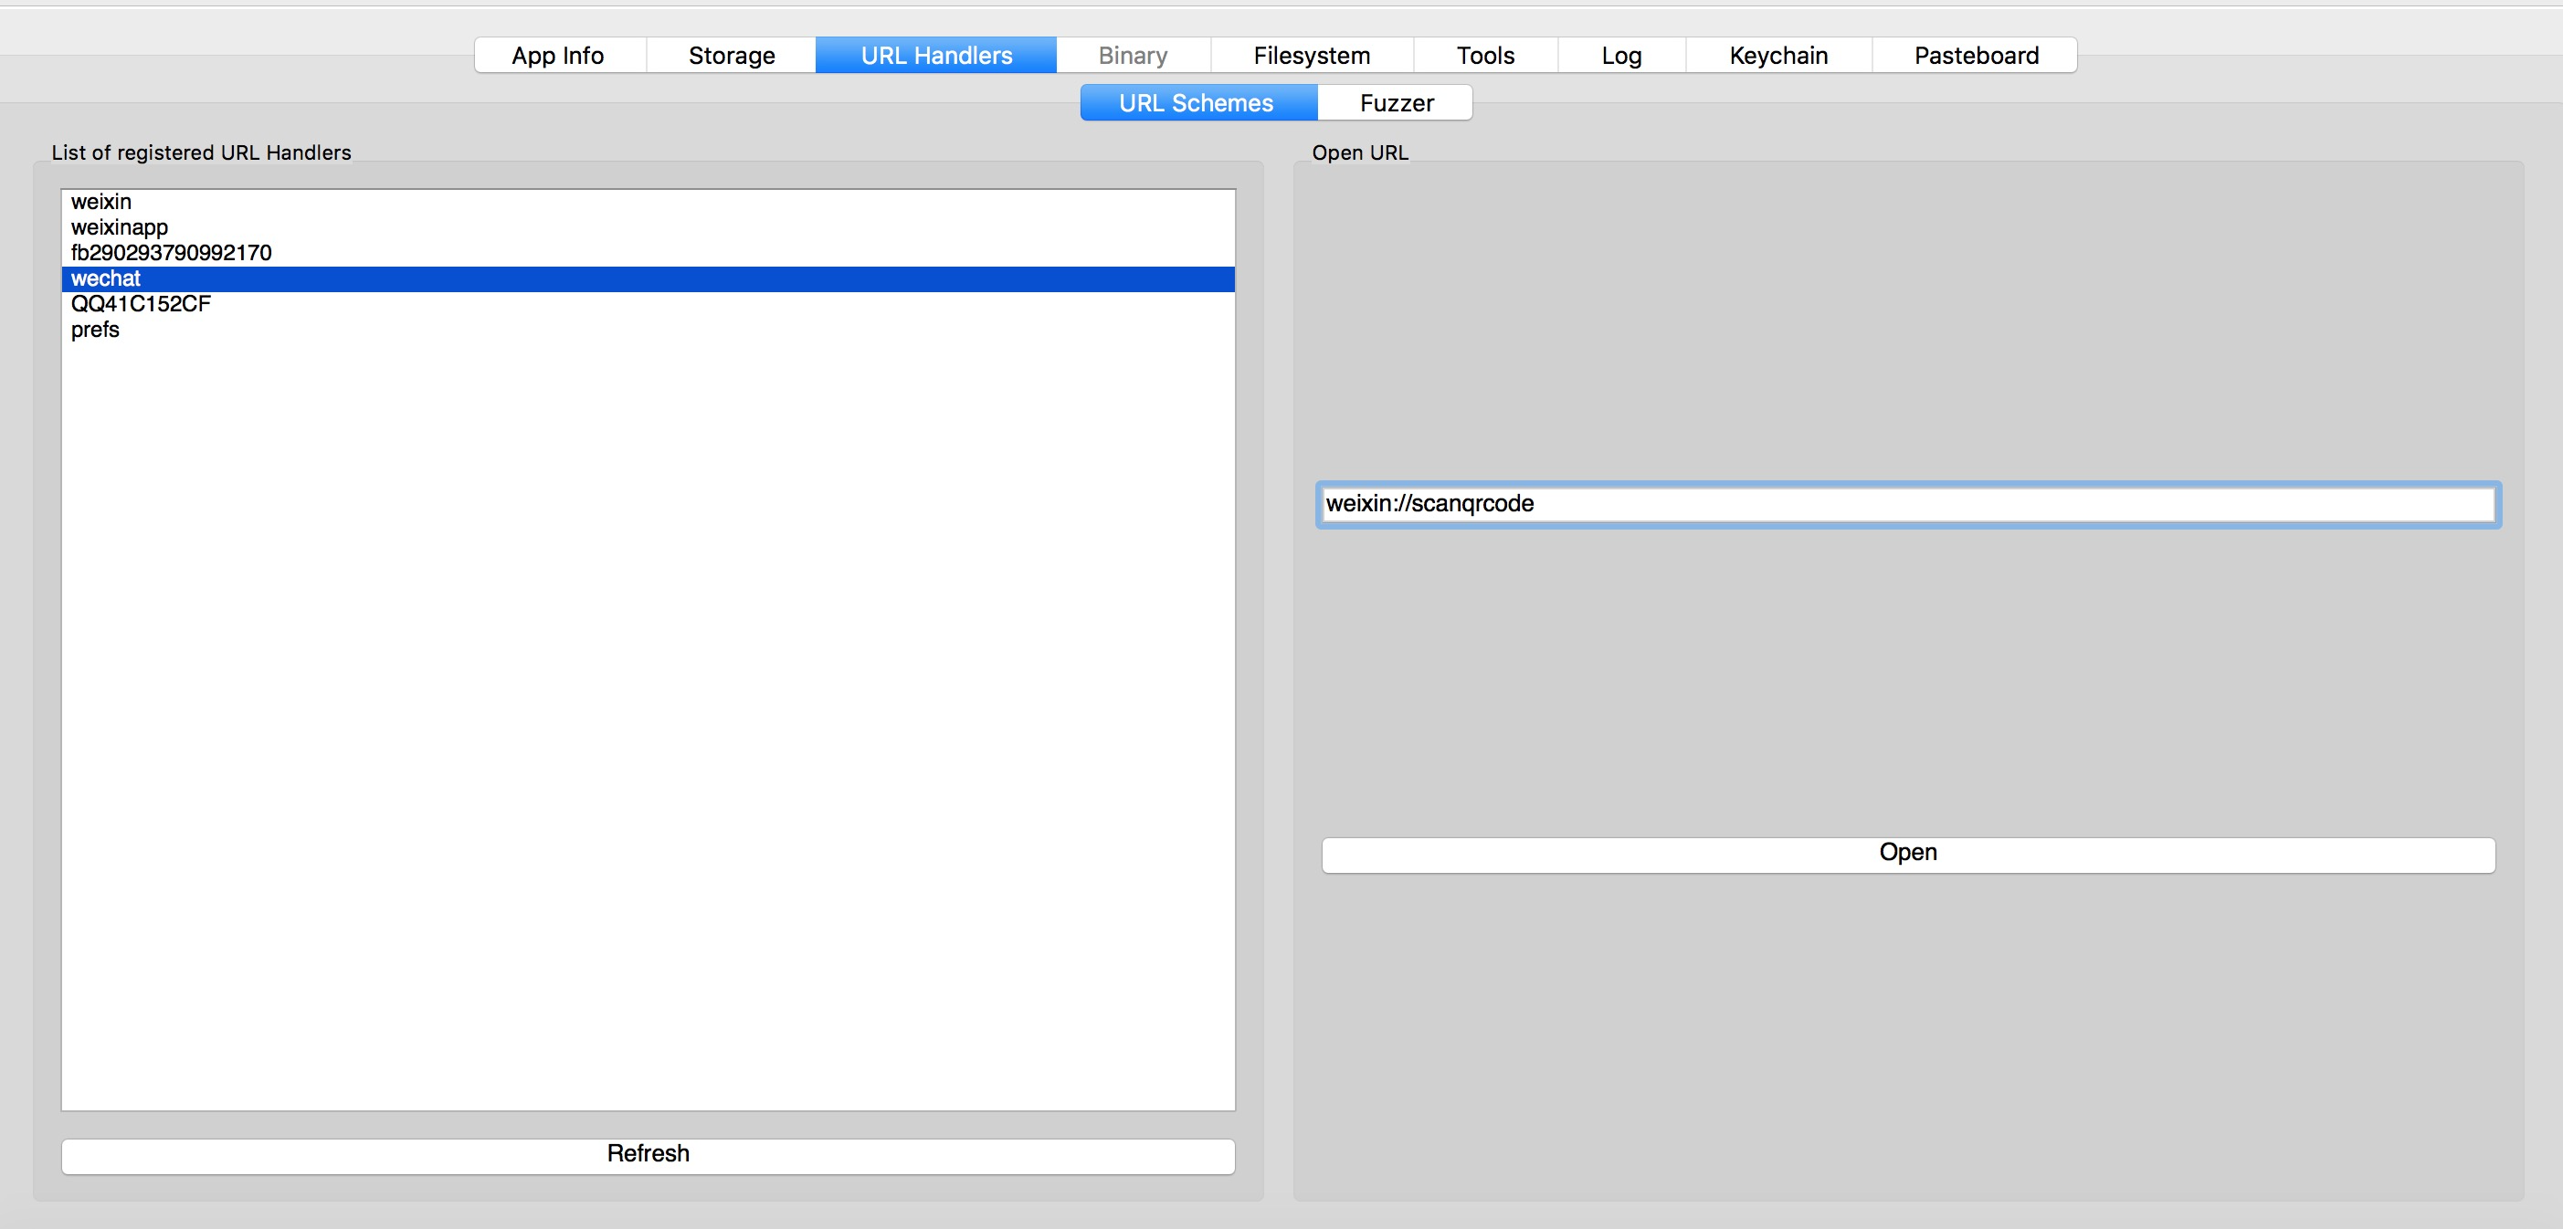Open the Keychain tab
The image size is (2563, 1229).
(1779, 56)
